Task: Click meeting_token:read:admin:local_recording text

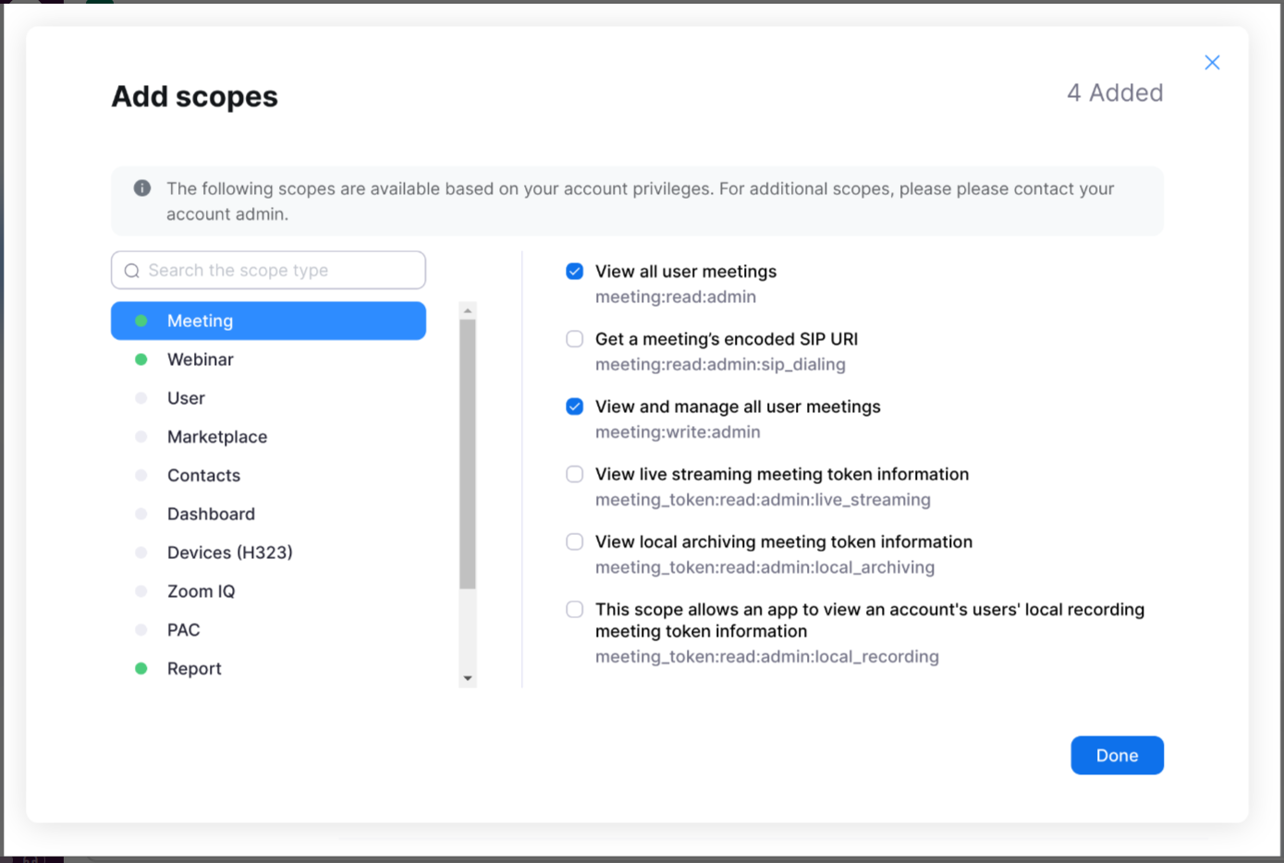Action: [x=767, y=657]
